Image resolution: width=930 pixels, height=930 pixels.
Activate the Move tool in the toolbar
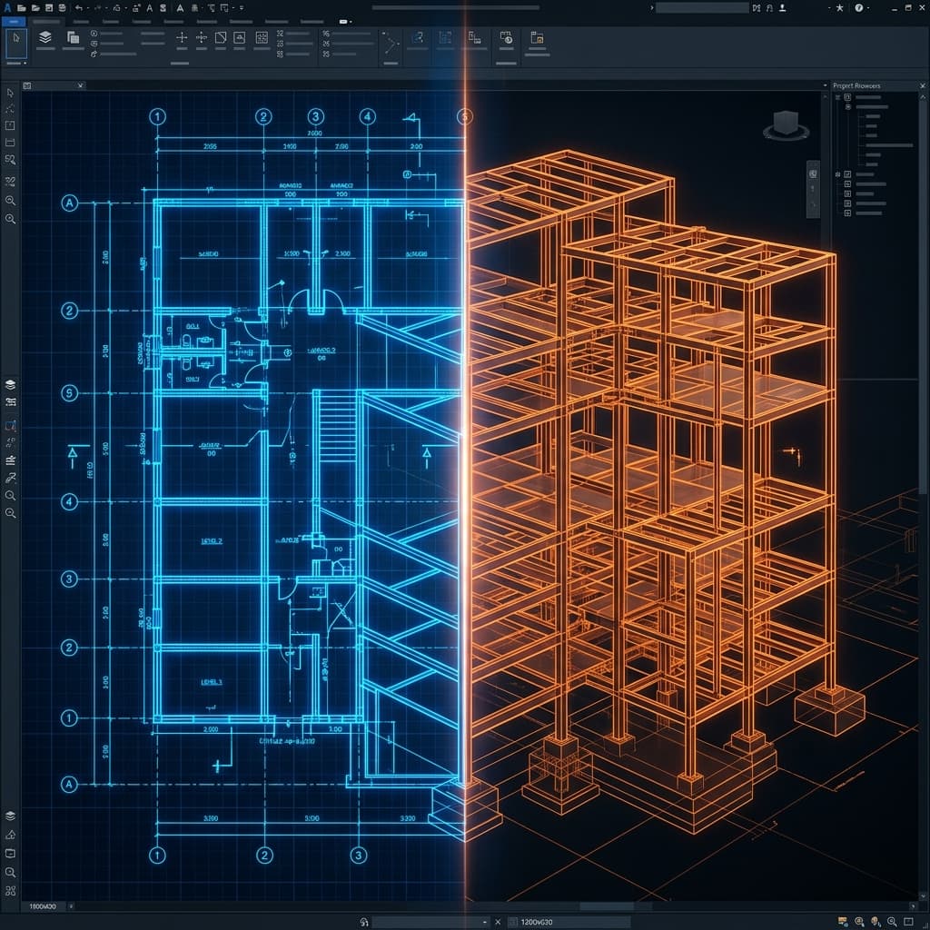[181, 38]
